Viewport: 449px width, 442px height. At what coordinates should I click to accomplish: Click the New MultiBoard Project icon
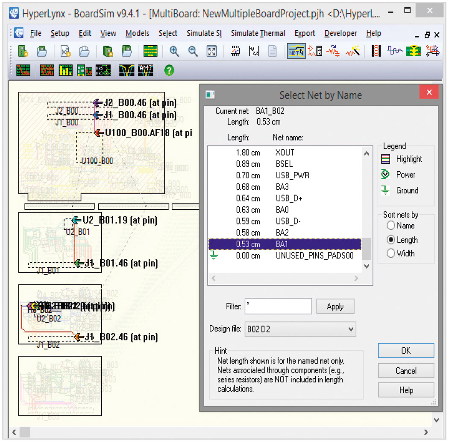click(108, 52)
